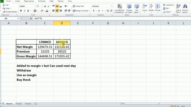This screenshot has height=107, width=191.
Task: Switch to the Data tab
Action: tap(52, 1)
